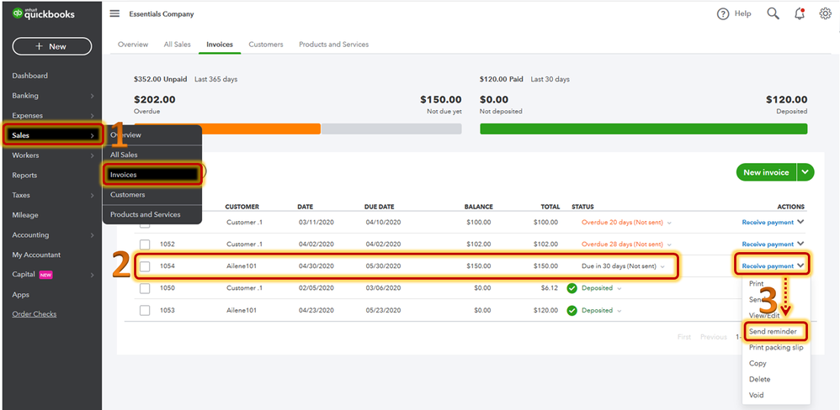Click the green New invoice button
Image resolution: width=840 pixels, height=410 pixels.
pyautogui.click(x=766, y=172)
